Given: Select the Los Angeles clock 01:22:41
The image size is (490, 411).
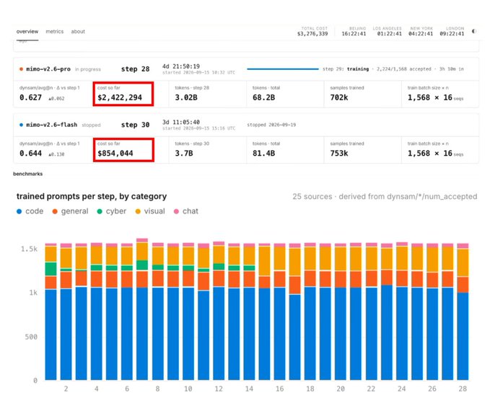Looking at the screenshot, I should coord(390,34).
